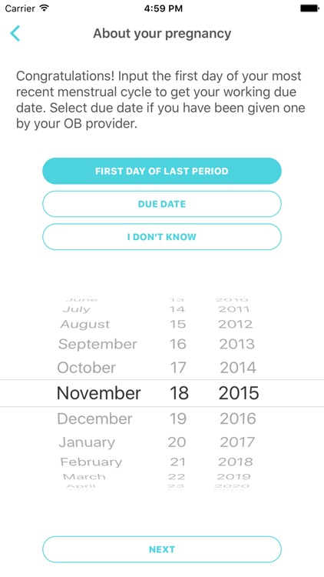Choose year 2016 in the picker
The width and height of the screenshot is (324, 577).
tap(238, 419)
